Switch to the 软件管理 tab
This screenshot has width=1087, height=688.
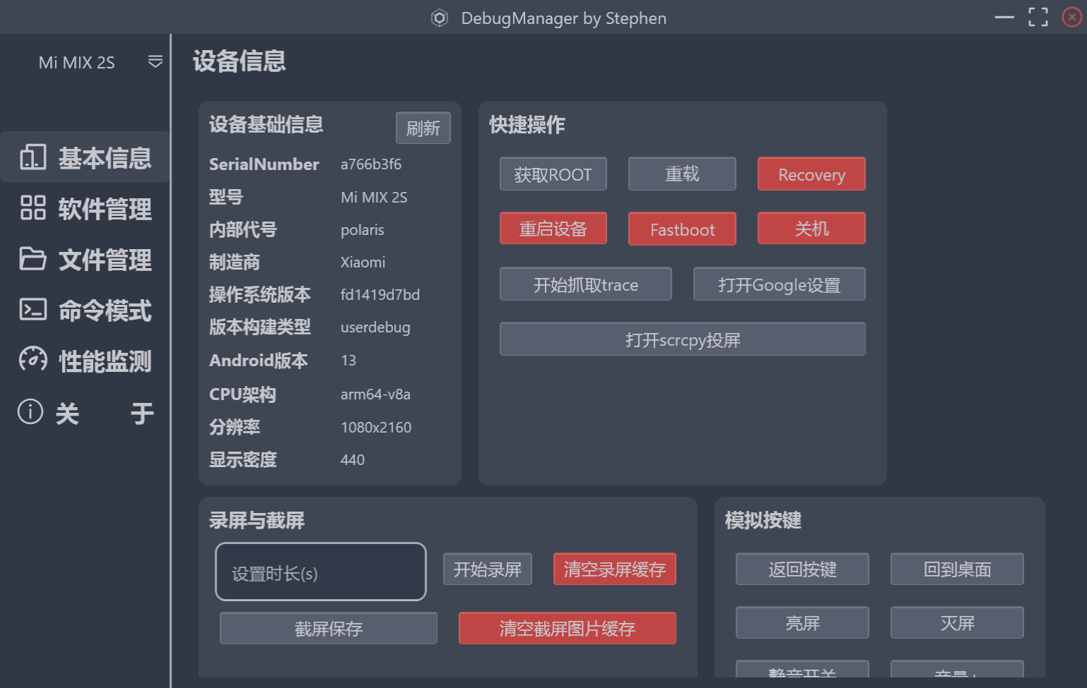[104, 209]
